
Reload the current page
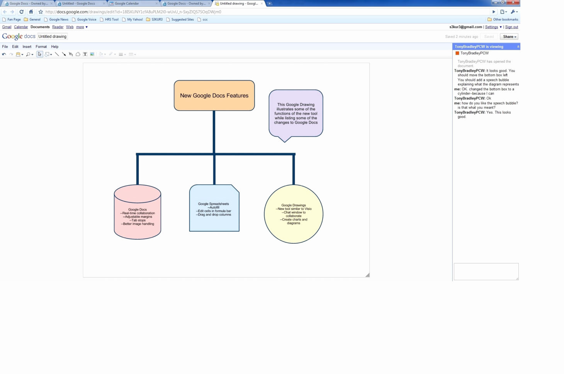pyautogui.click(x=22, y=12)
